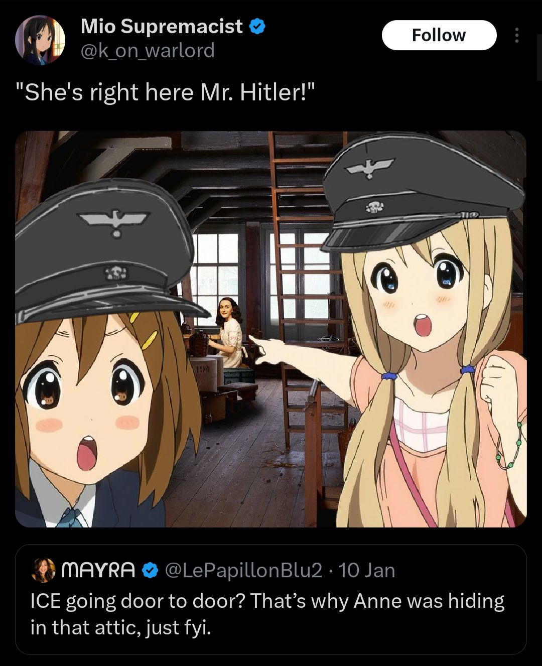
Task: Click the quoted post's second line ending "just fyi."
Action: click(x=120, y=627)
